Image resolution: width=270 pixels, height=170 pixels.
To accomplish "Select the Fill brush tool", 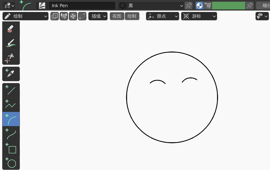I will [11, 43].
